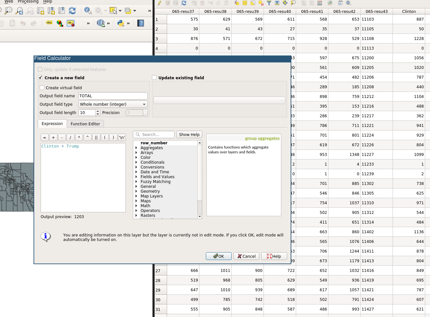Click the Identify Features tool
This screenshot has height=317, width=430.
tap(88, 11)
